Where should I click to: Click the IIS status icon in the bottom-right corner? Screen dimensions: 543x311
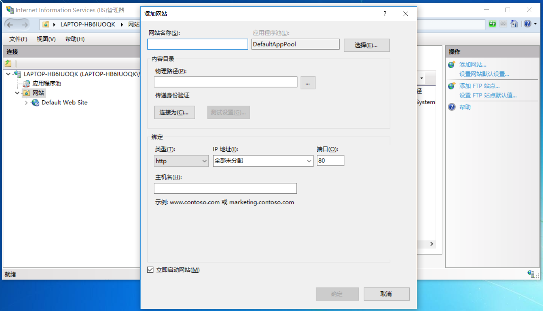(x=530, y=274)
